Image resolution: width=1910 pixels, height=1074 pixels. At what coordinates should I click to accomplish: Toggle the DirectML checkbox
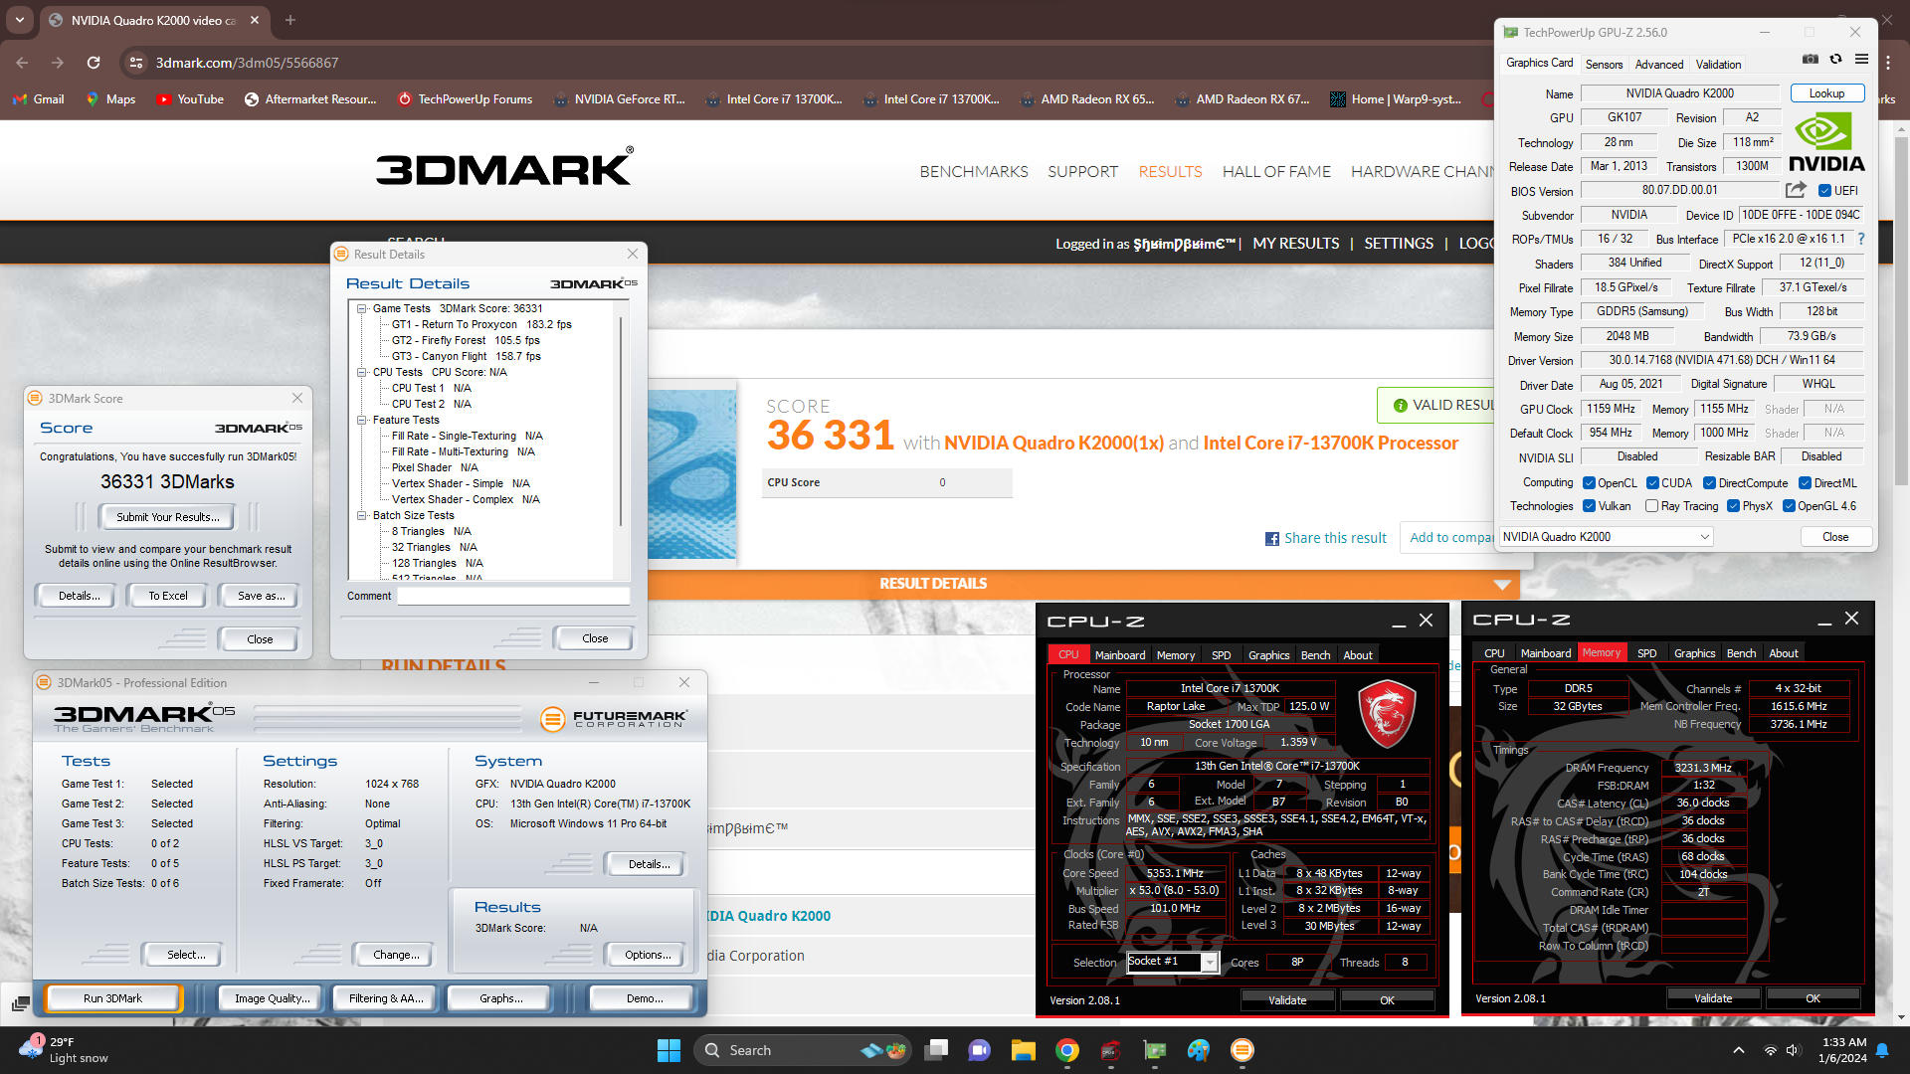coord(1805,483)
